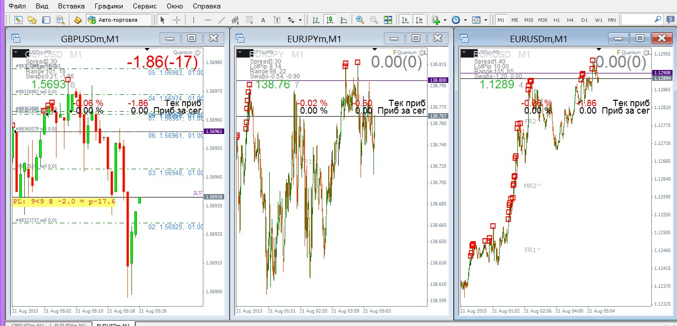Click the yellow PL: 9<9 label
The width and height of the screenshot is (677, 326).
pyautogui.click(x=64, y=201)
